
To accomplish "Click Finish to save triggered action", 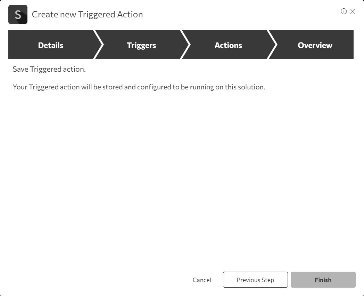I will (323, 280).
